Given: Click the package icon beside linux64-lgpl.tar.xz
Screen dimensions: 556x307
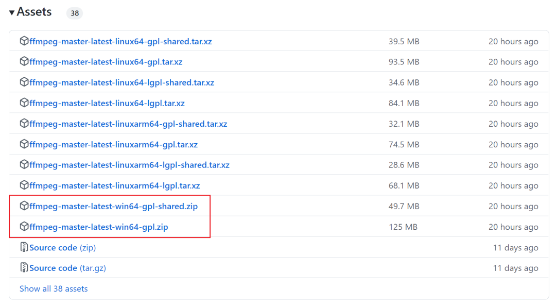Looking at the screenshot, I should 24,103.
